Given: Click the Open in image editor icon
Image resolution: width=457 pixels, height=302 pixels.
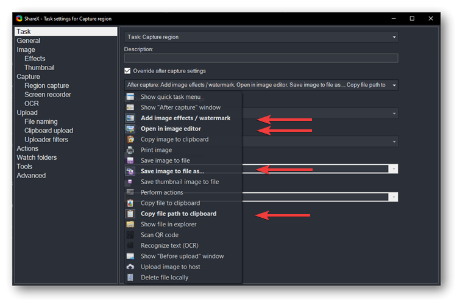Looking at the screenshot, I should click(x=130, y=129).
